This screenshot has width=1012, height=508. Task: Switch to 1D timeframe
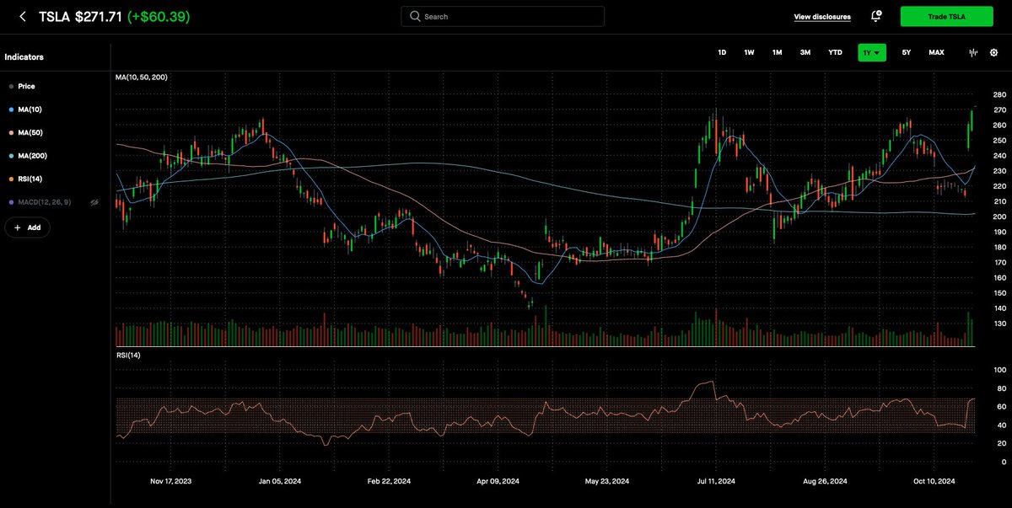722,52
